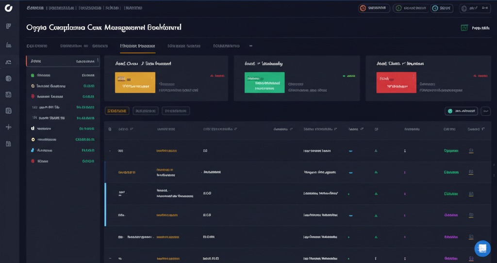The width and height of the screenshot is (497, 263).
Task: Click the teal-dot button above the table
Action: coord(461,111)
